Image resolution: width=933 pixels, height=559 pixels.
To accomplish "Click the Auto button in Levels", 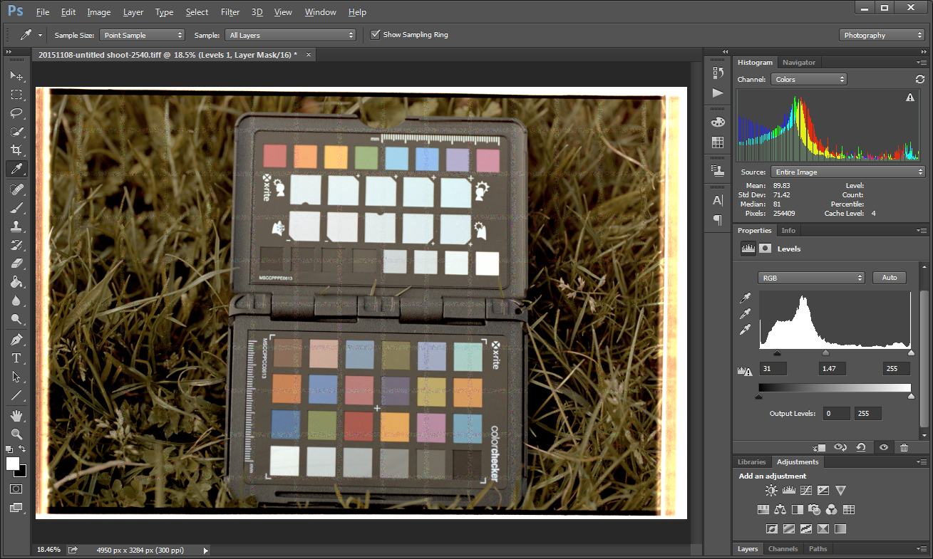I will 889,278.
